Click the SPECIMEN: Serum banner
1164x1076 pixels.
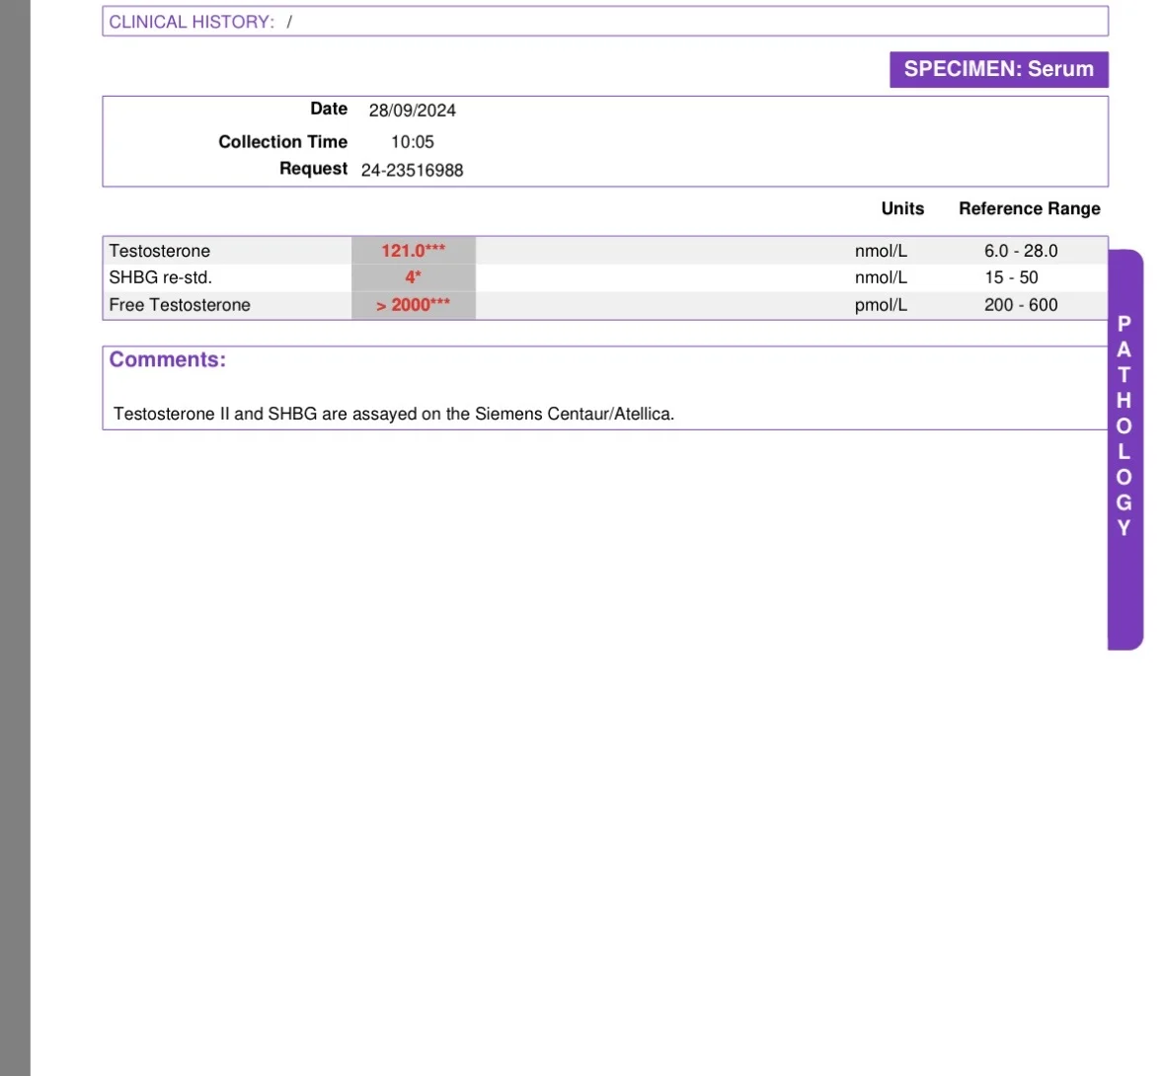(x=998, y=69)
